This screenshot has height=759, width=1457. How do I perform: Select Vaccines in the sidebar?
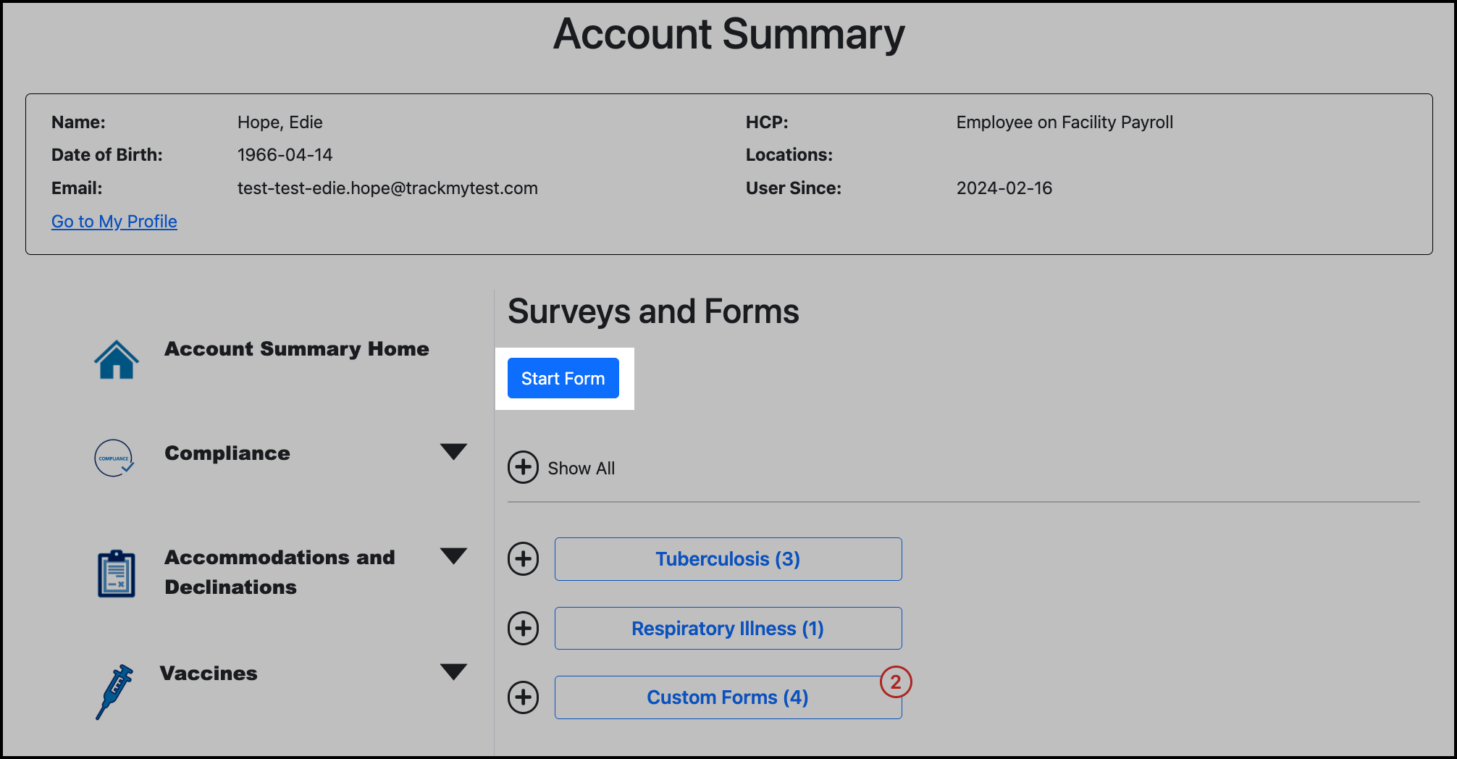tap(209, 673)
